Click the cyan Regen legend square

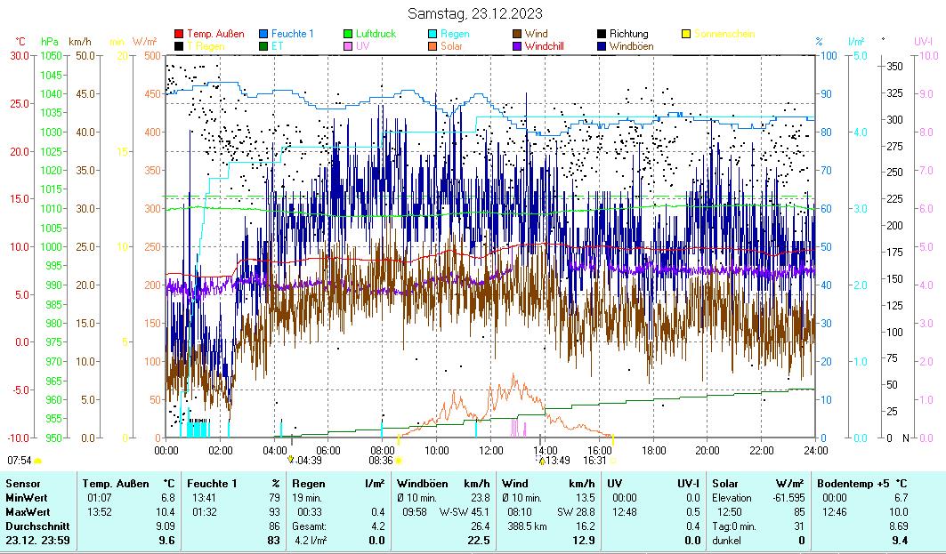pos(433,34)
